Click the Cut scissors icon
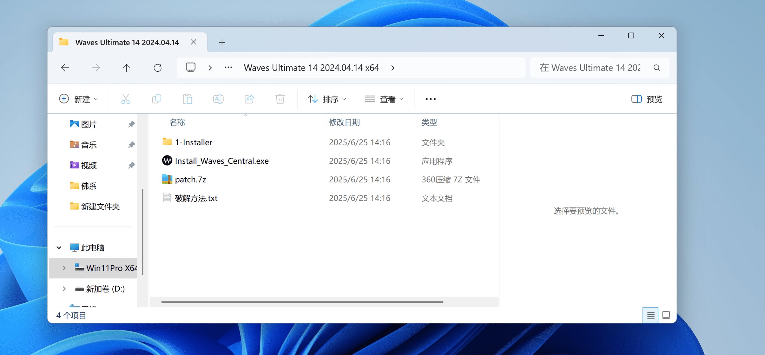765x355 pixels. pos(126,99)
